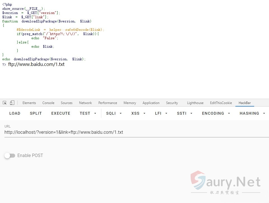
Task: Toggle the device toolbar icon
Action: point(12,103)
